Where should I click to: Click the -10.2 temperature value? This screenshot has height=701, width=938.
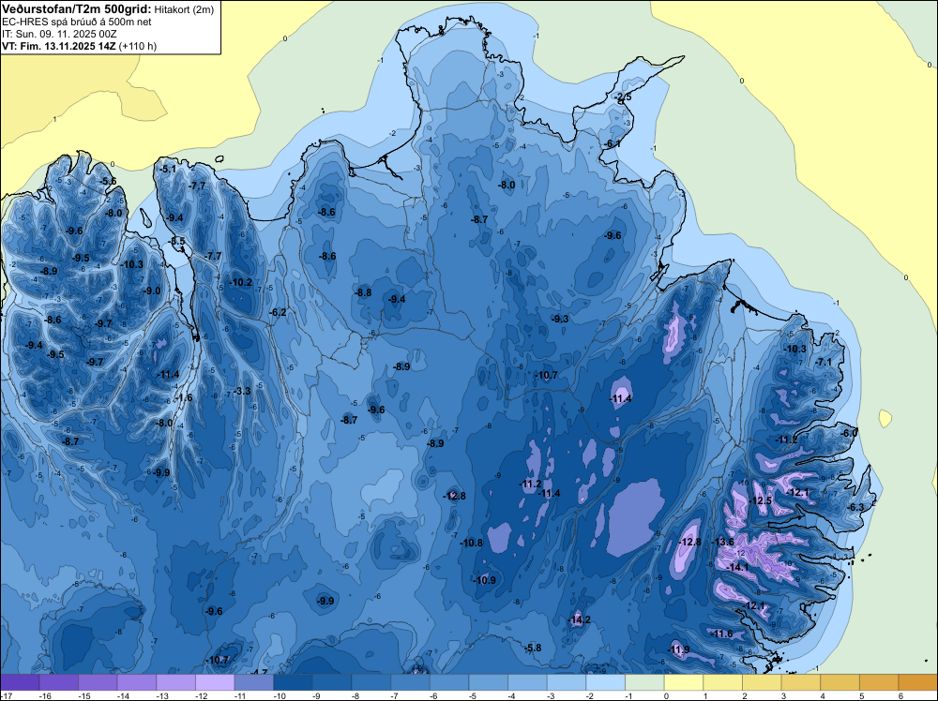pyautogui.click(x=241, y=282)
